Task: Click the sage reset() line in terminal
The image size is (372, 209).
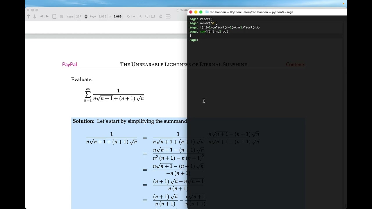Action: click(x=201, y=19)
